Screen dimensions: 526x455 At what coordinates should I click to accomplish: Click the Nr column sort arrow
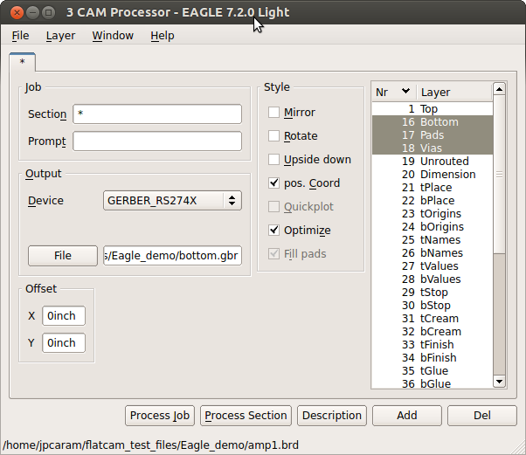coord(405,92)
